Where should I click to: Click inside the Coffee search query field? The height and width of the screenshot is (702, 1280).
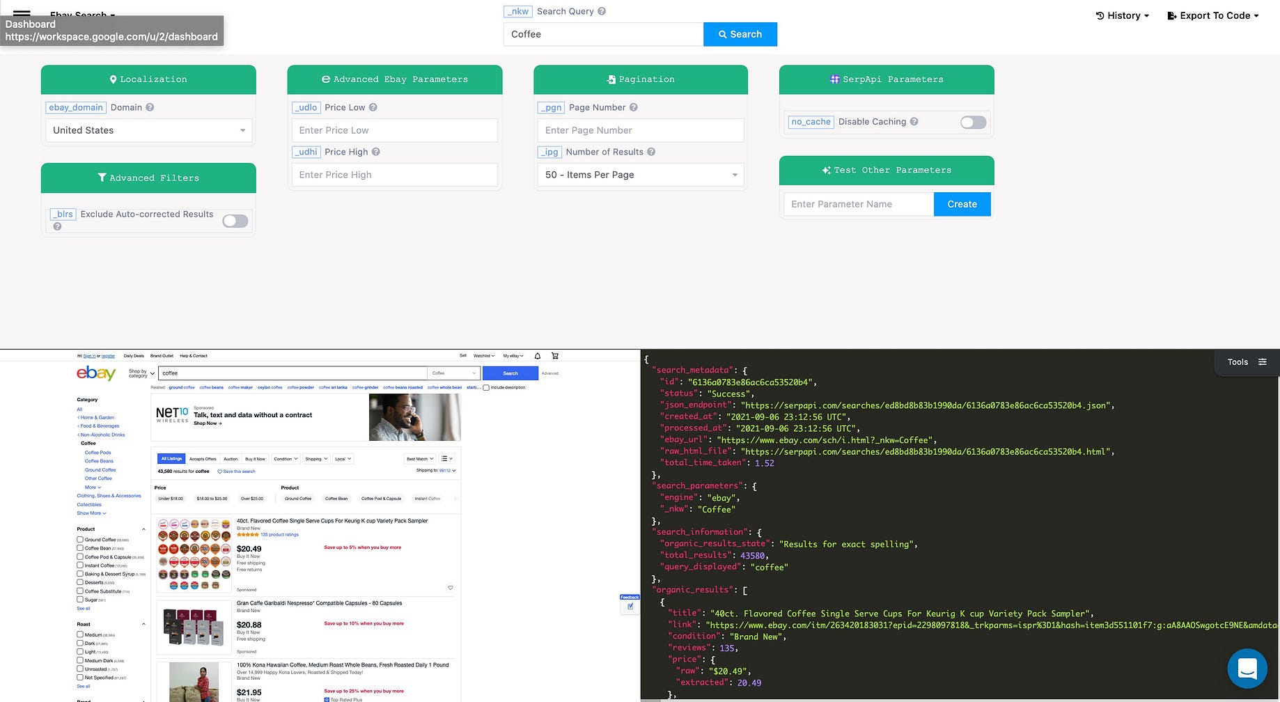click(603, 34)
